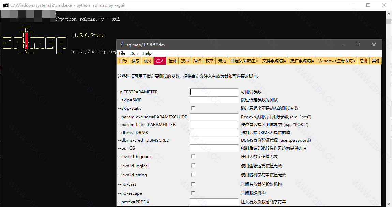This screenshot has height=207, width=392.
Task: Click the --prefix=PREFIX input field
Action: click(x=214, y=202)
